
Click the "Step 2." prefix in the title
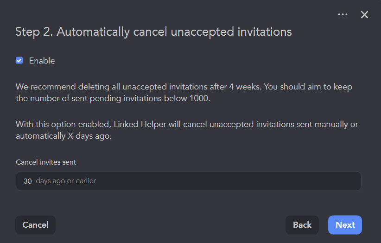click(34, 32)
